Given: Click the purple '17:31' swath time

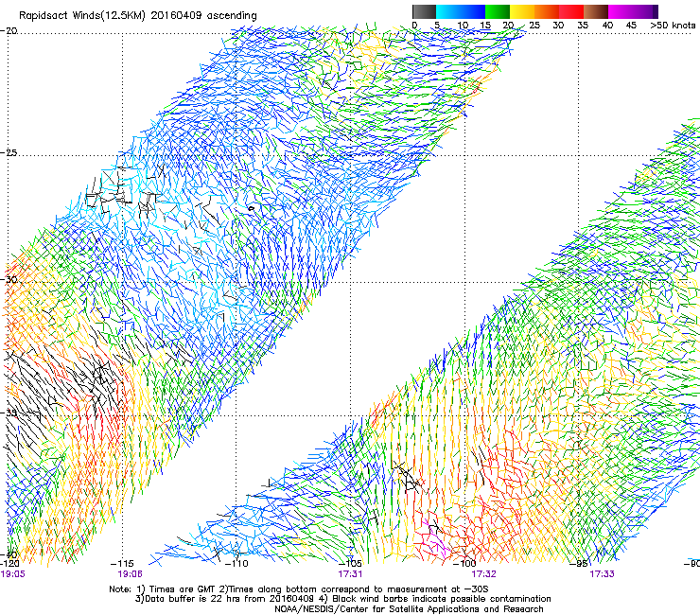Looking at the screenshot, I should (x=350, y=574).
